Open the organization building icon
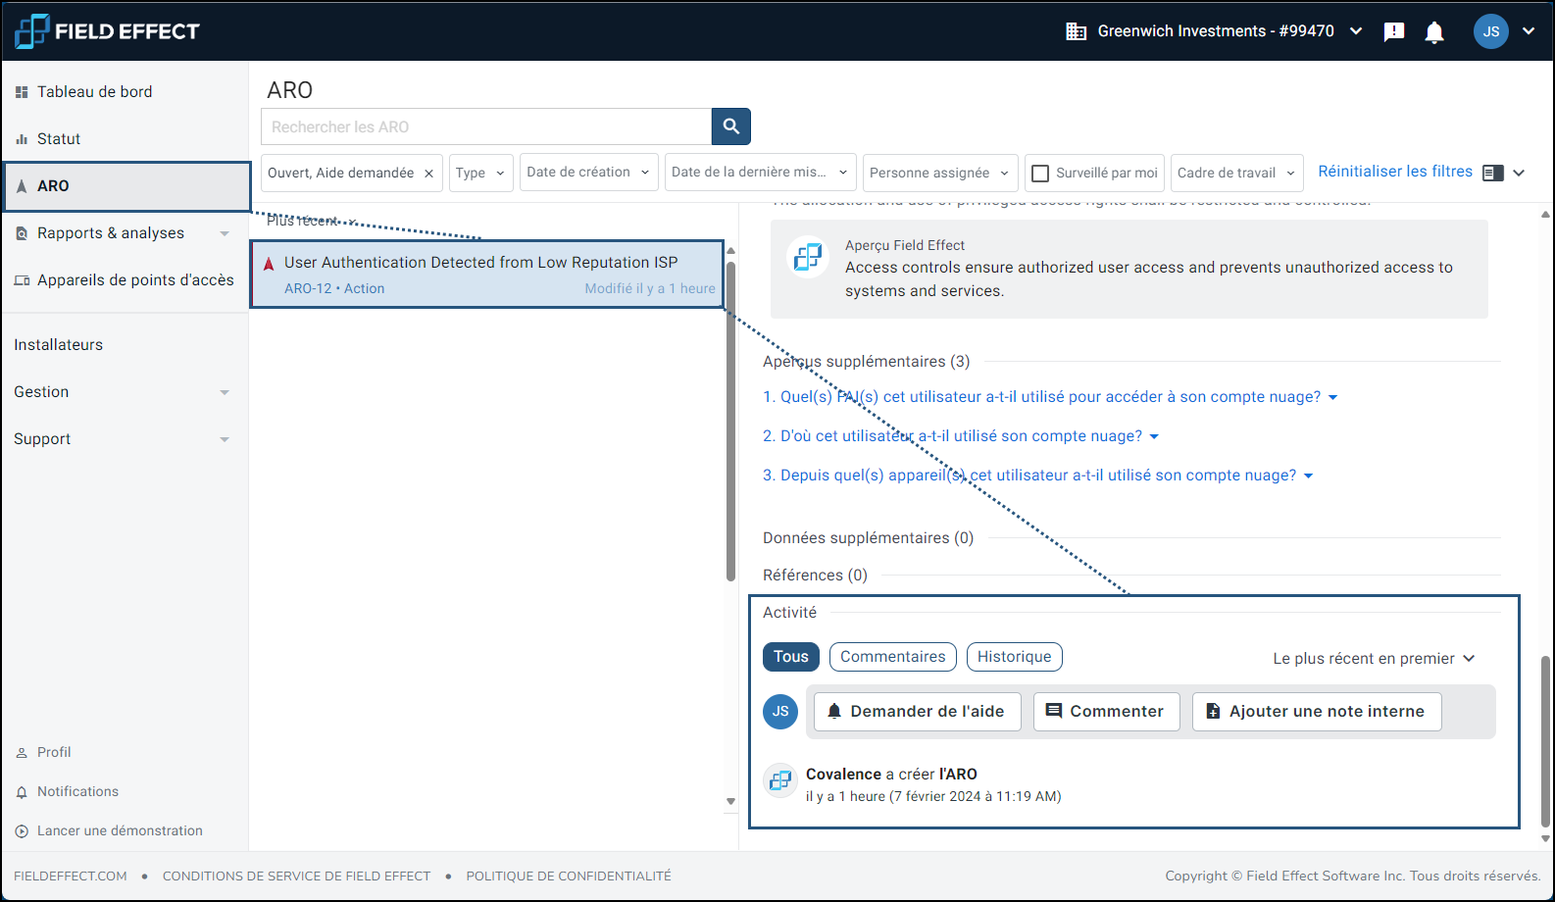Screen dimensions: 1555x902 [x=1076, y=31]
